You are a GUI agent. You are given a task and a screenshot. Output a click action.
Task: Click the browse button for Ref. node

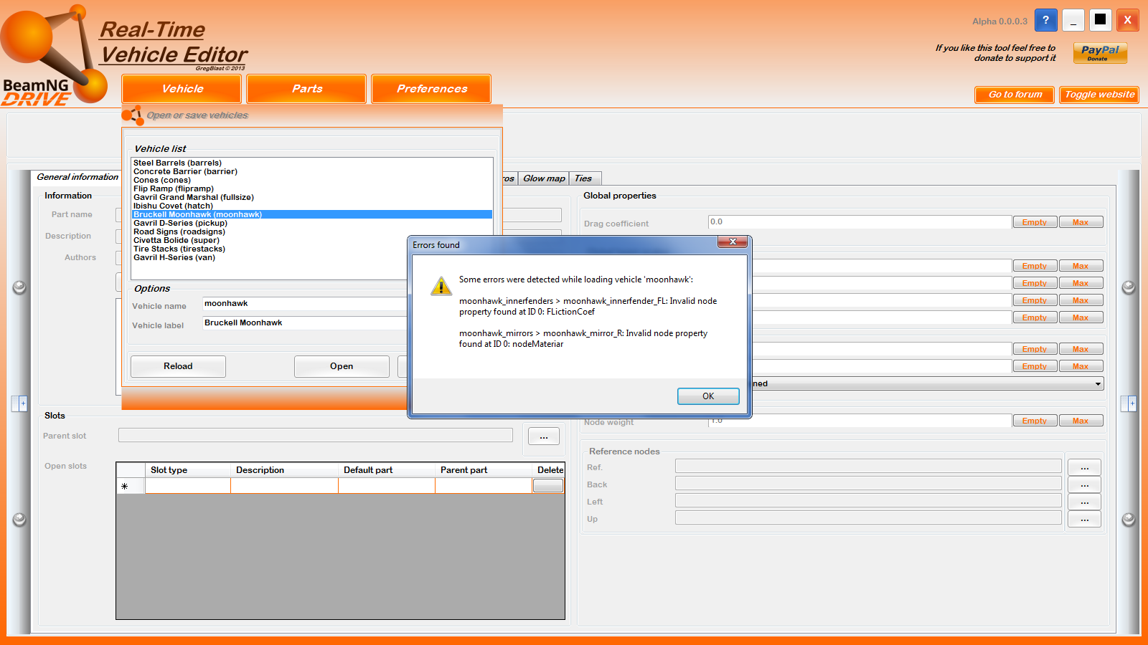click(1084, 467)
